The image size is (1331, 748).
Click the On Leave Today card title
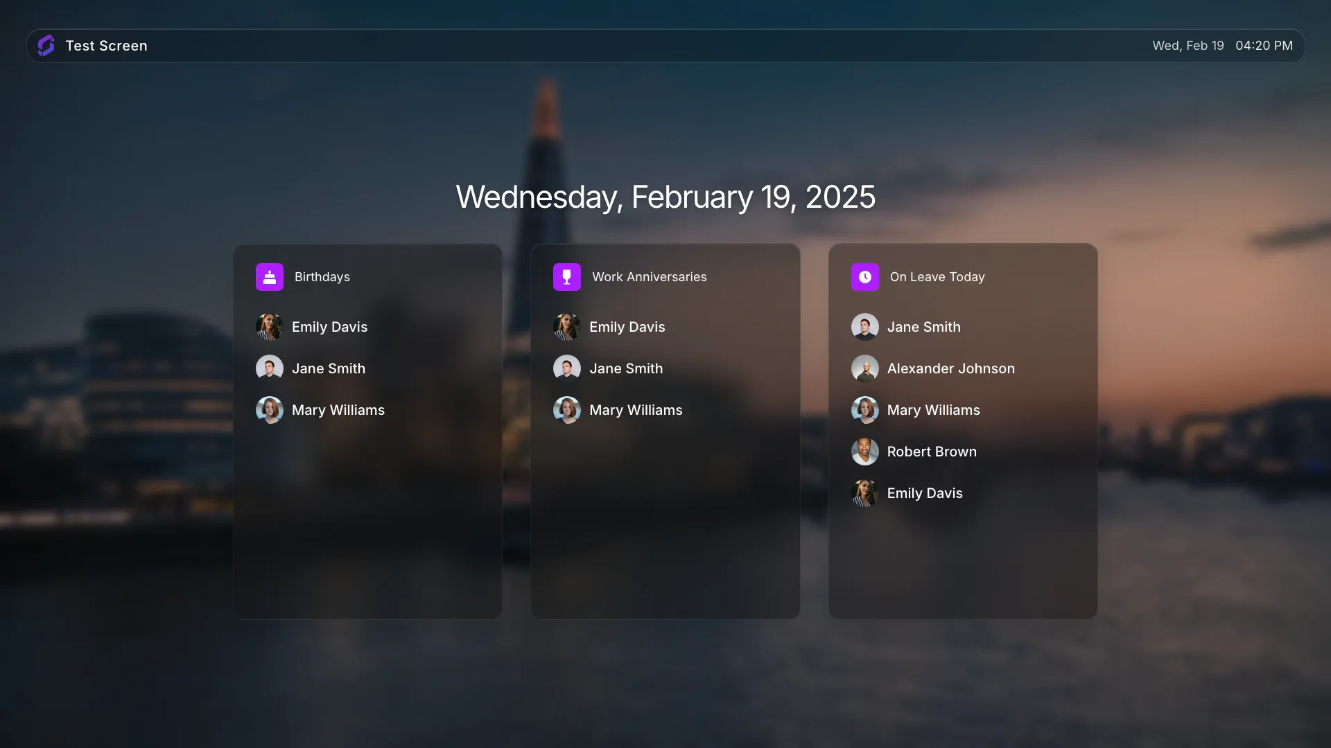937,277
